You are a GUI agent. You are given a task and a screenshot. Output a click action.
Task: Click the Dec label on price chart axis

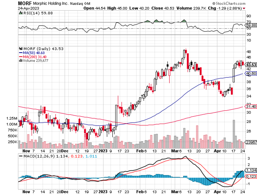tap(65, 151)
